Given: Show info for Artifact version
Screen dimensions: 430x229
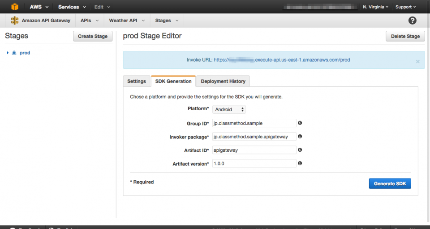Looking at the screenshot, I should 300,163.
